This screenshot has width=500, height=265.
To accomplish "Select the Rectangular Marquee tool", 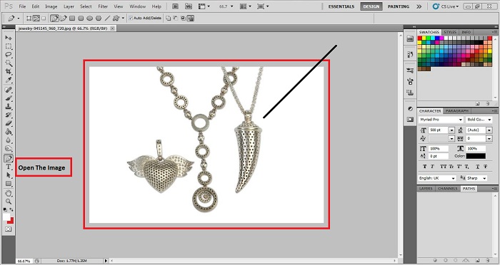I will point(9,46).
